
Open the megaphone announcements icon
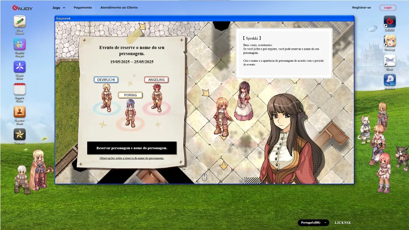(390, 80)
